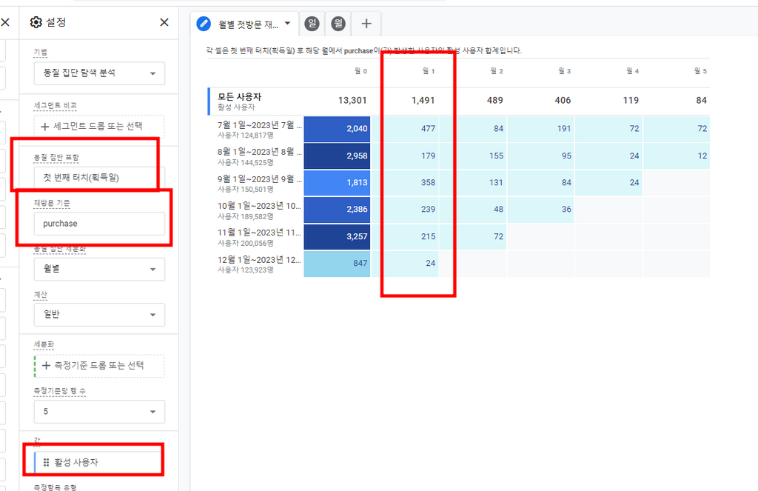Screen dimensions: 758x491
Task: Click the 월 4 column header
Action: (x=633, y=71)
